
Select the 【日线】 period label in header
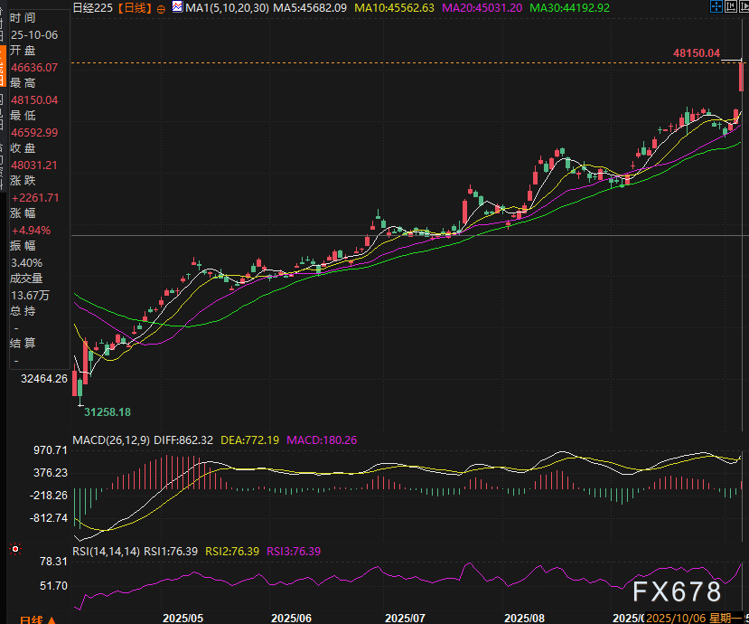pos(136,8)
